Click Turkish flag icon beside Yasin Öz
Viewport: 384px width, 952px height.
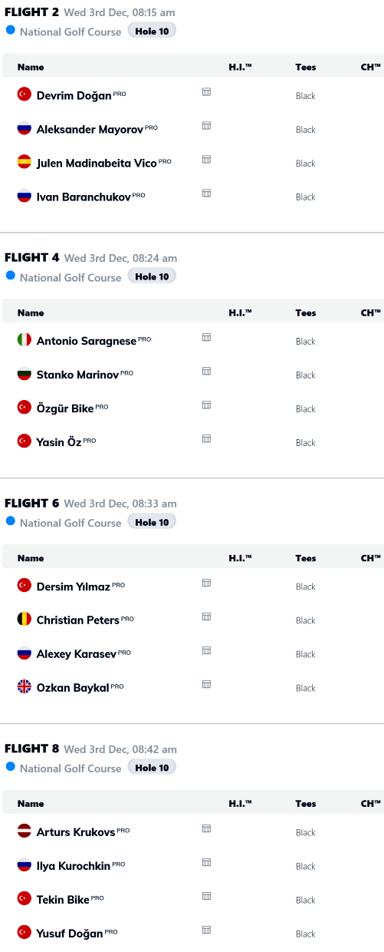[24, 441]
